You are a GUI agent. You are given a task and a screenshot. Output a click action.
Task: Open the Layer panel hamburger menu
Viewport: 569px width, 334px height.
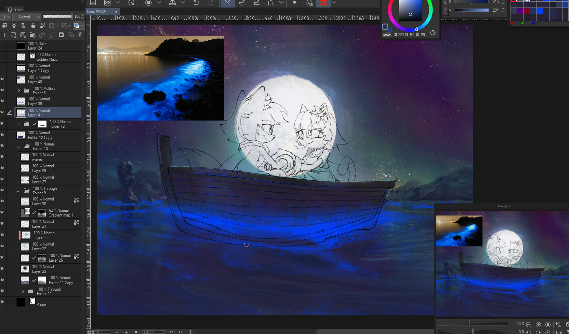click(2, 8)
